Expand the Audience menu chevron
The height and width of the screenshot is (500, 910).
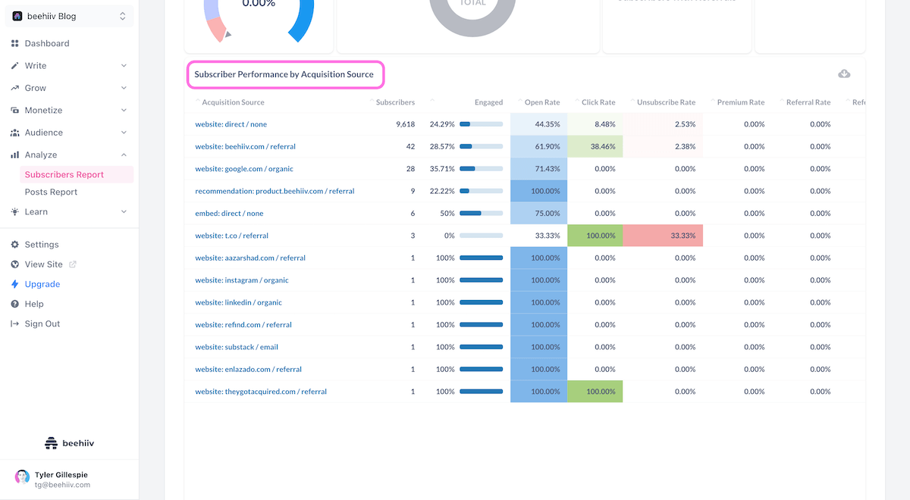(124, 133)
